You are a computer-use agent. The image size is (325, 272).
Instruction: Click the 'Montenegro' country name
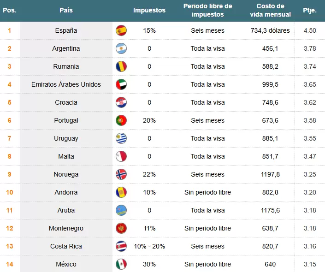(66, 229)
